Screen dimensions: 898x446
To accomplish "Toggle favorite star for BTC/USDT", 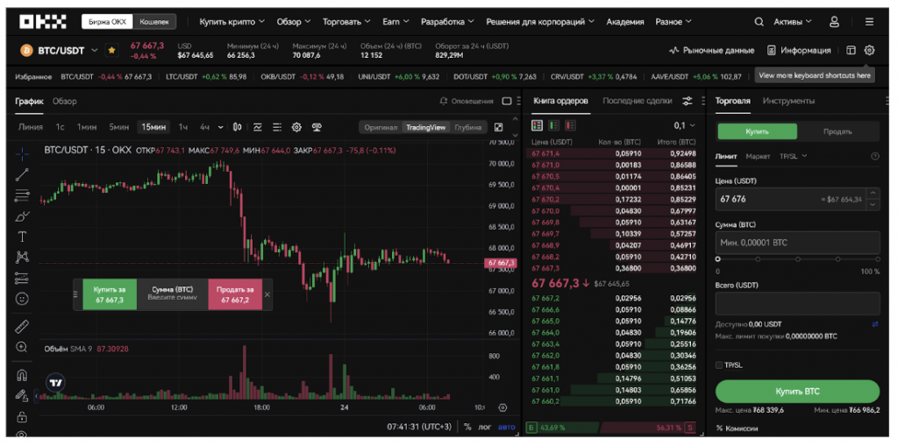I will 111,50.
